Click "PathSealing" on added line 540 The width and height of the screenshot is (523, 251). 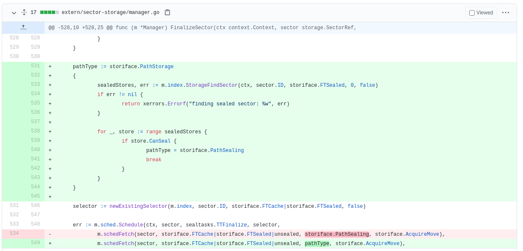227,151
